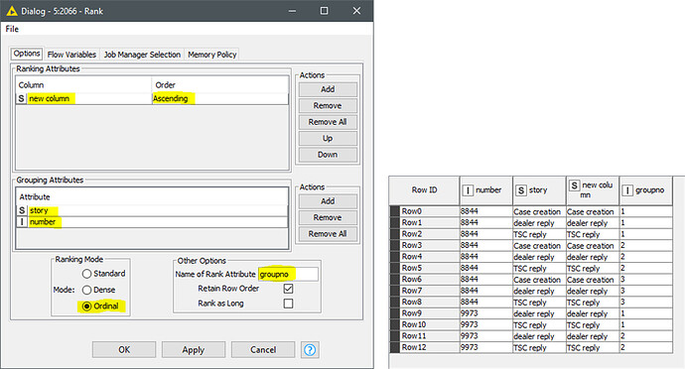
Task: Click the new column cell in Row5
Action: tap(593, 268)
